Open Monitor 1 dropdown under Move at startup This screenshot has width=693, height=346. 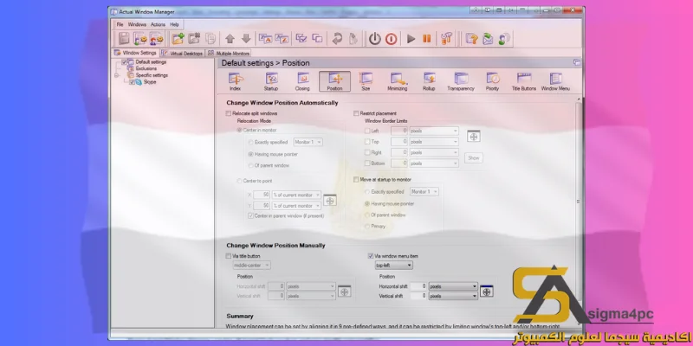click(424, 191)
